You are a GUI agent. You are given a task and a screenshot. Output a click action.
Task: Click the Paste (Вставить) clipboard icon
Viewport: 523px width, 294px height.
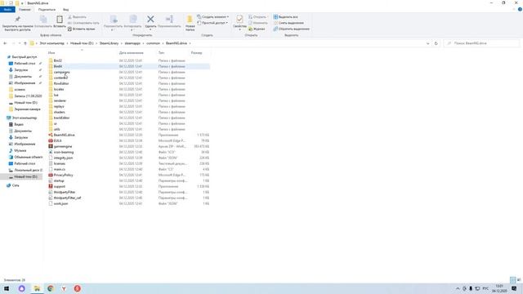tap(60, 20)
